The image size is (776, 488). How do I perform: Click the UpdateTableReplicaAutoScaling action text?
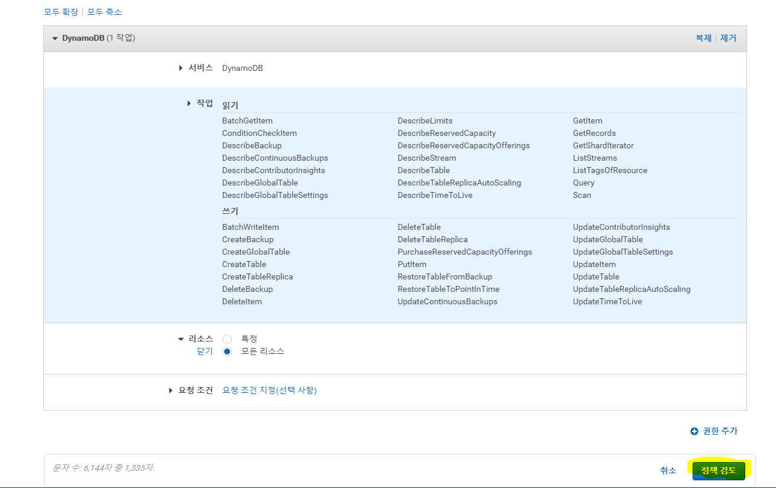click(632, 289)
